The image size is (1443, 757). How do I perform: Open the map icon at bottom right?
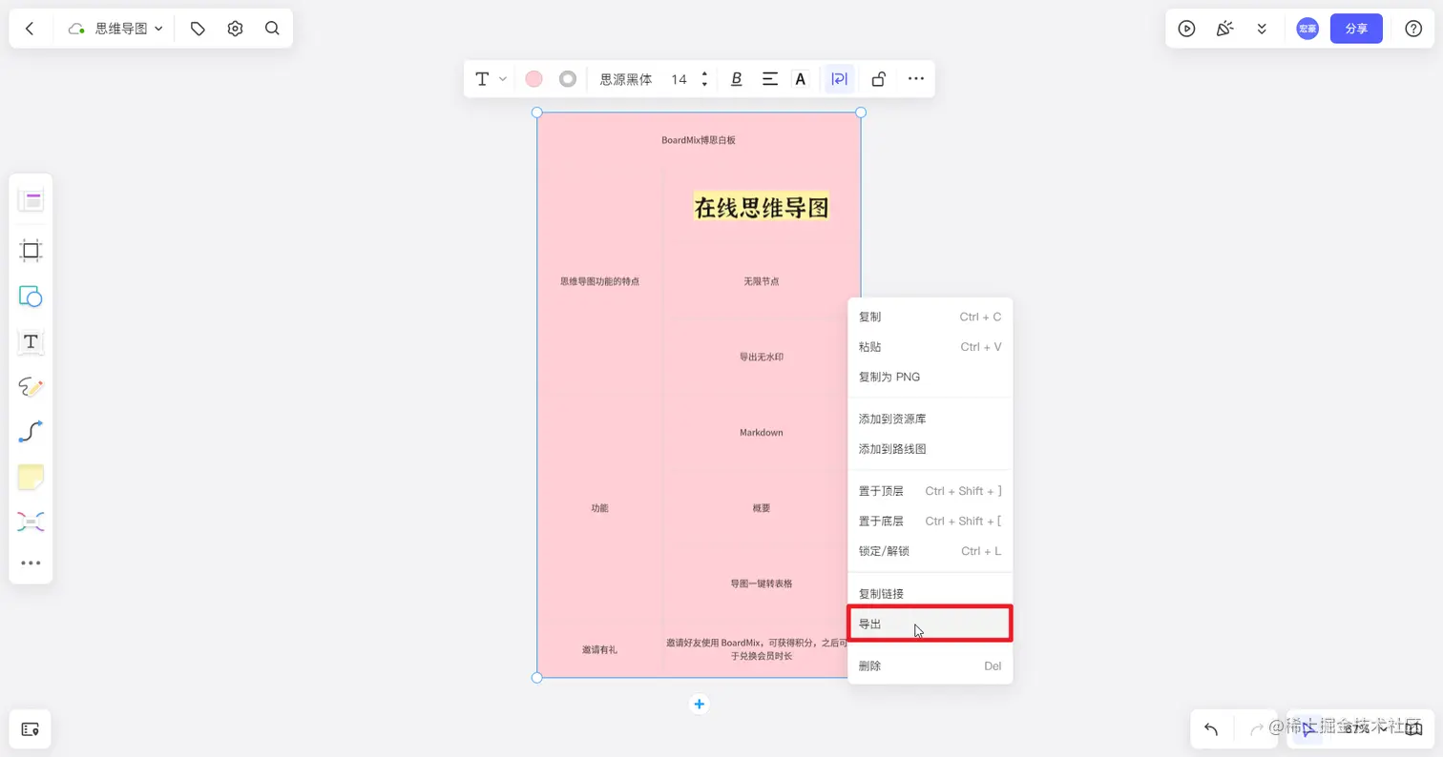pos(1413,729)
